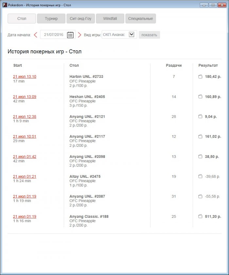The image size is (229, 275).
Task: Click the Pokerdom logo in title bar
Action: click(5, 5)
